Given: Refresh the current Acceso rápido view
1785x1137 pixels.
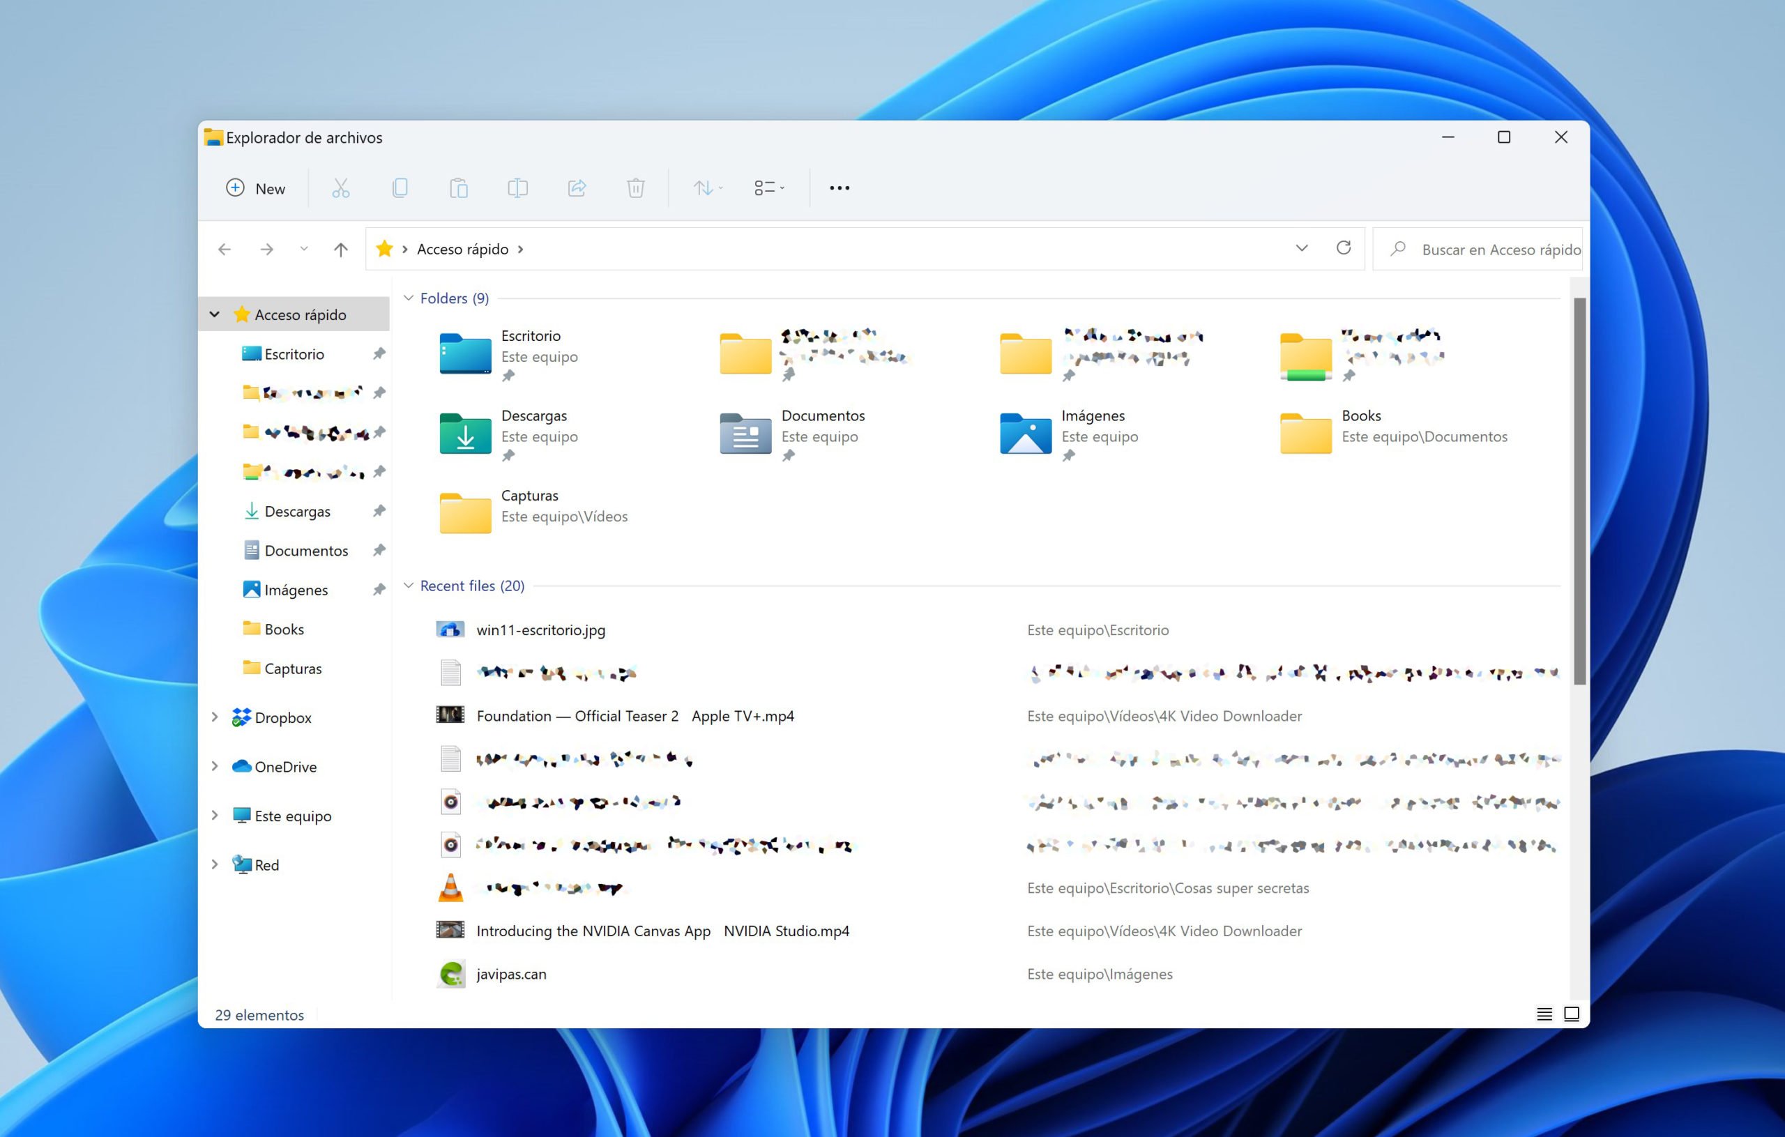Looking at the screenshot, I should [x=1343, y=248].
